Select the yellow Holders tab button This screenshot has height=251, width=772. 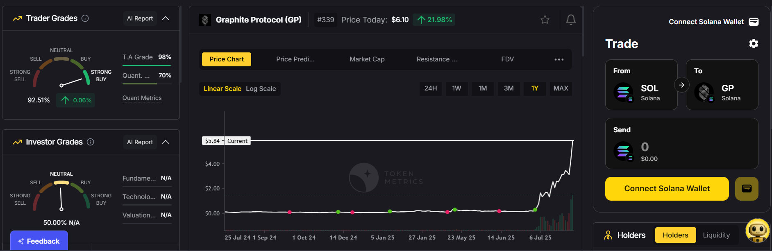pyautogui.click(x=675, y=235)
